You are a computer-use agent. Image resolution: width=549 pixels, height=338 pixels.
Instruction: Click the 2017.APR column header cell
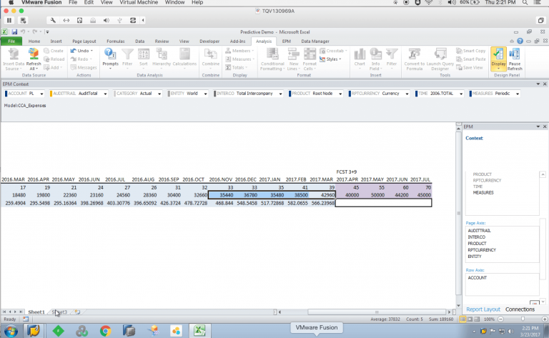click(x=347, y=179)
